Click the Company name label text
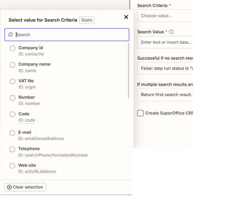The width and height of the screenshot is (235, 198). click(x=34, y=64)
